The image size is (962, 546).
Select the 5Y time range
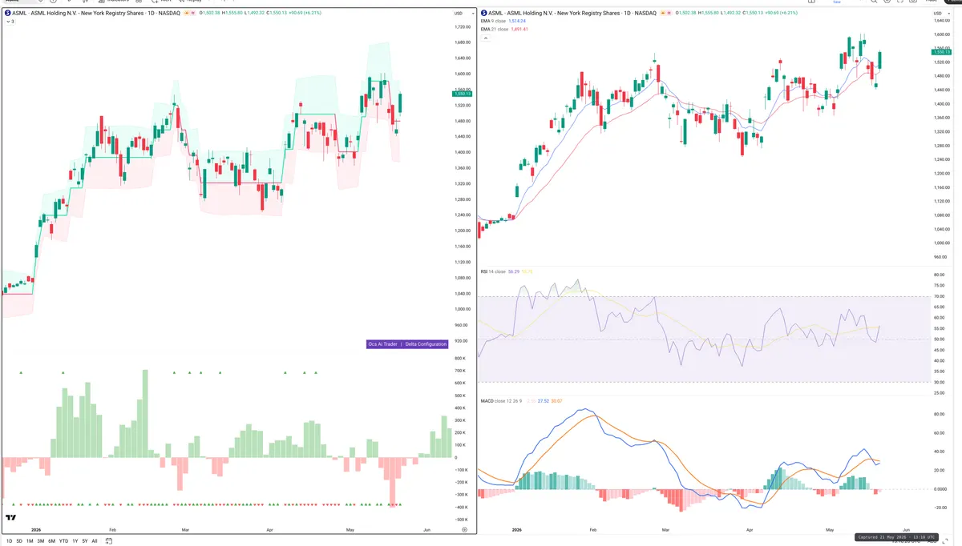(84, 541)
